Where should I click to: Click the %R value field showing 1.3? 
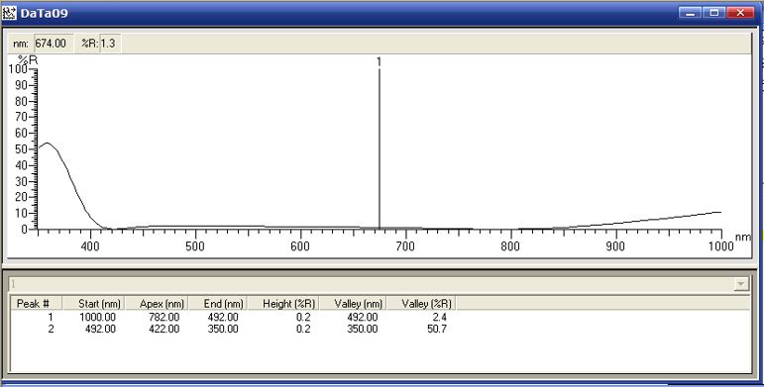point(110,44)
